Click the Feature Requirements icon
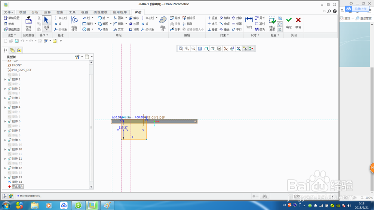This screenshot has height=210, width=374. coord(272,24)
